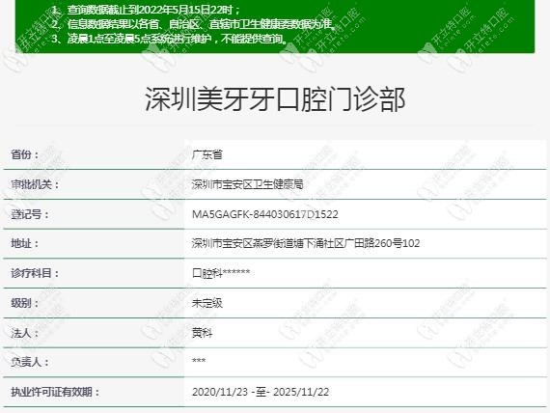The image size is (550, 413).
Task: Click the legal person name 黄科
Action: 202,333
